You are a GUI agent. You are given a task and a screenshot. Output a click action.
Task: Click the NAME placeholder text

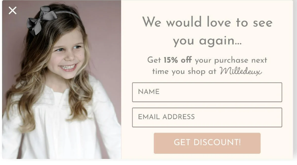pyautogui.click(x=149, y=92)
